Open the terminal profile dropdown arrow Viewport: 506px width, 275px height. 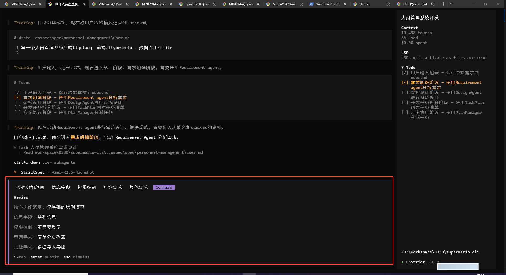click(451, 4)
